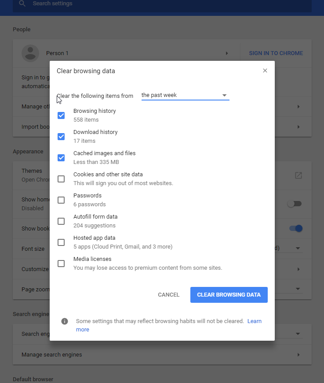Focus the Search settings field
The height and width of the screenshot is (383, 324).
pyautogui.click(x=162, y=4)
